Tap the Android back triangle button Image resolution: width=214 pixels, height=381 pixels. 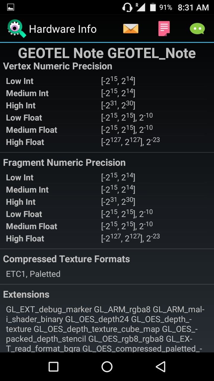(160, 367)
